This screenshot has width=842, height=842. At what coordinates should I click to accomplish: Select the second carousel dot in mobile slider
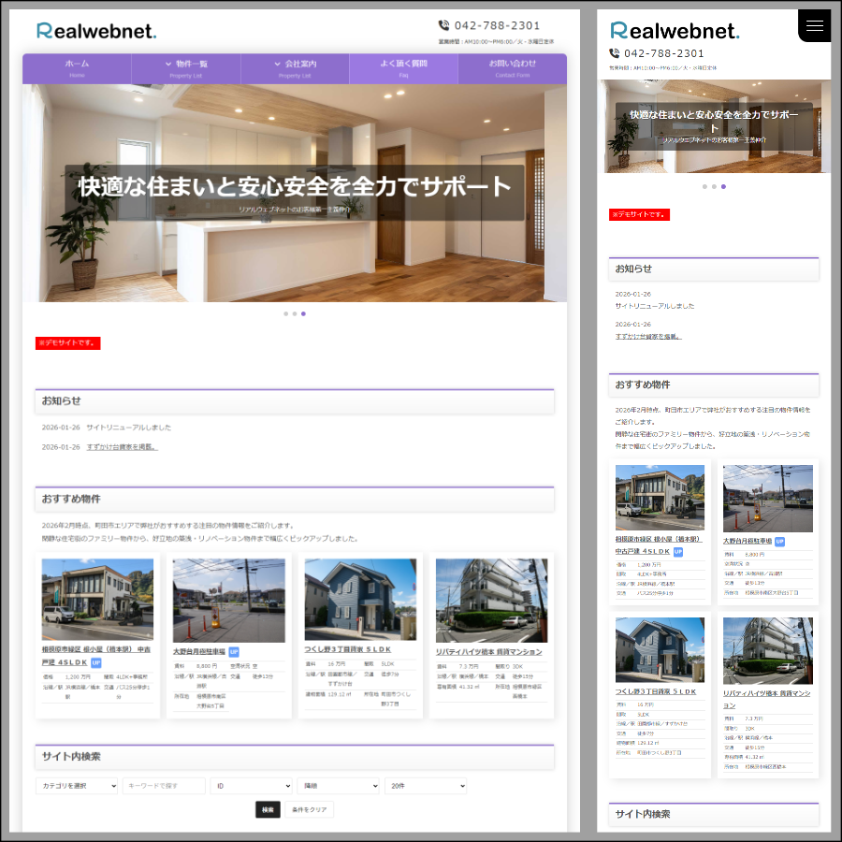714,186
